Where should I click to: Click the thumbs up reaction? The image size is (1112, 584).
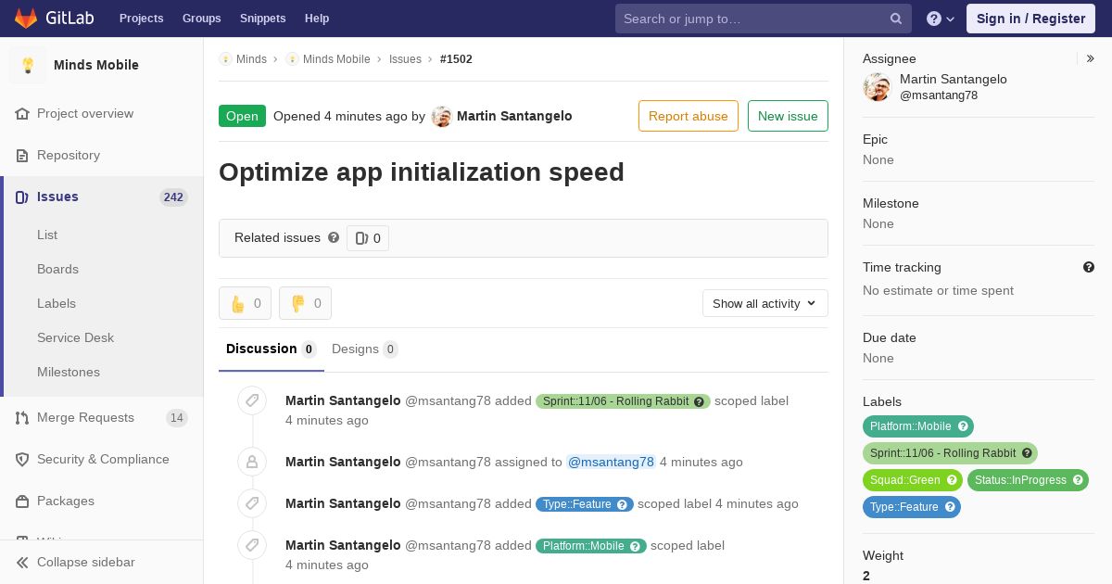pyautogui.click(x=245, y=303)
